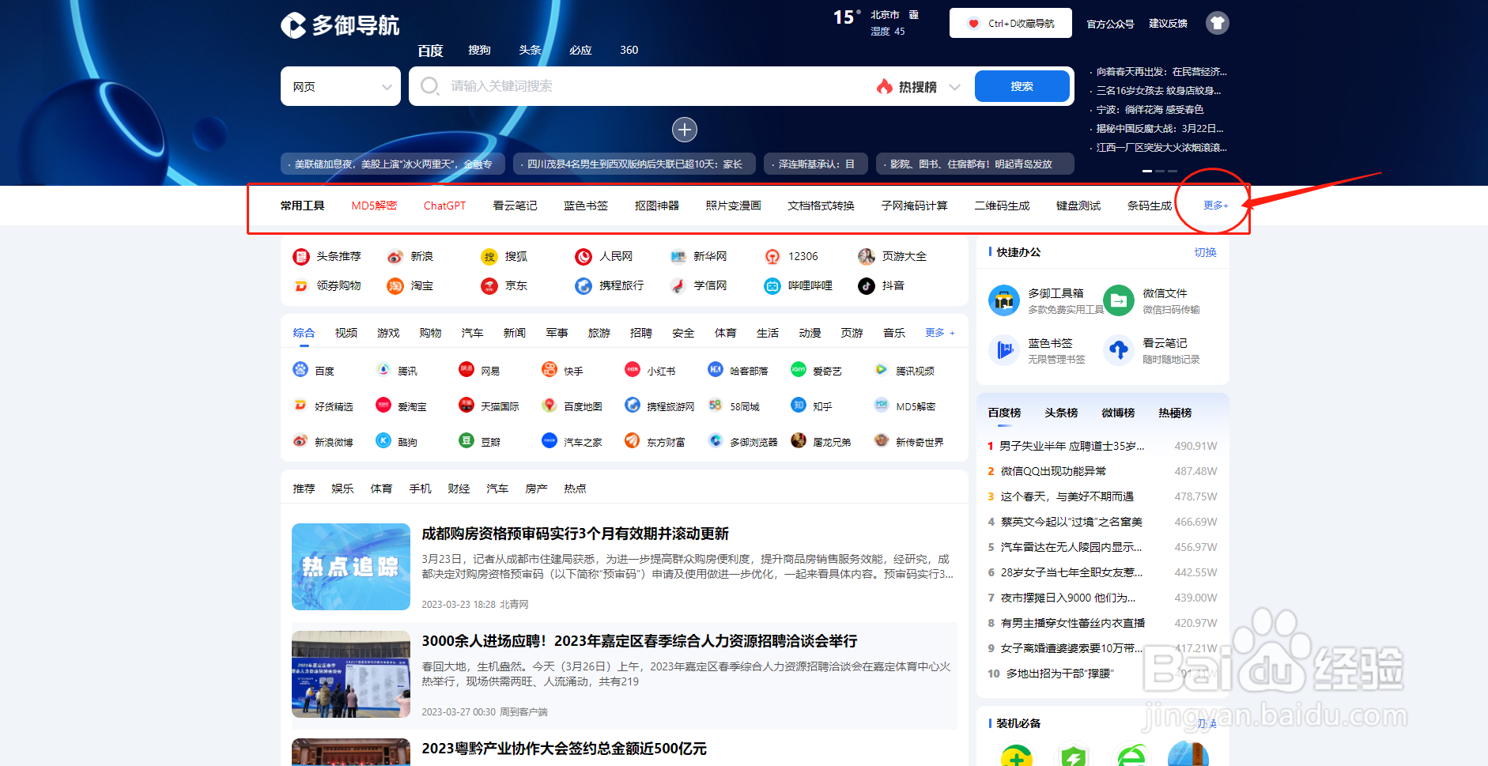
Task: Open 豆瓣 icon link
Action: point(466,440)
